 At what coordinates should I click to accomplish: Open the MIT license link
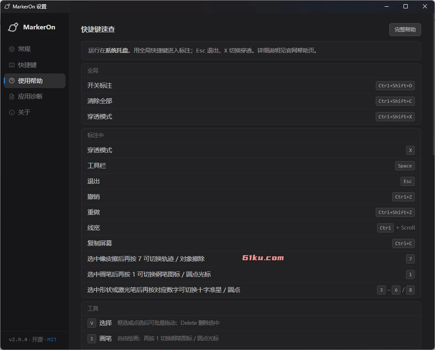click(52, 340)
